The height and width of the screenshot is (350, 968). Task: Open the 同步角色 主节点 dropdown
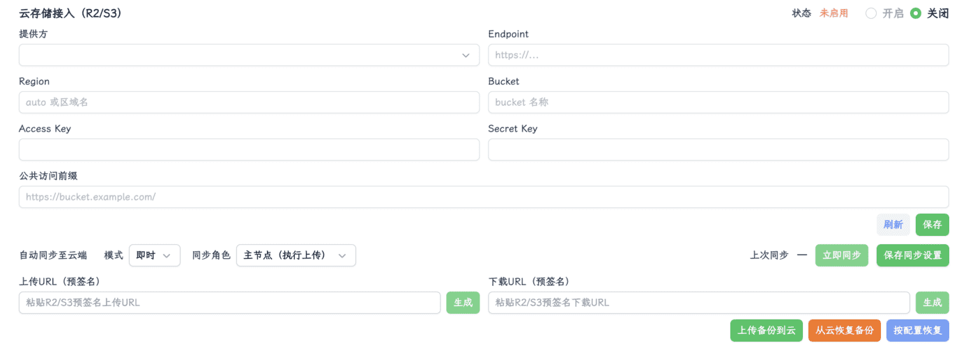click(295, 255)
